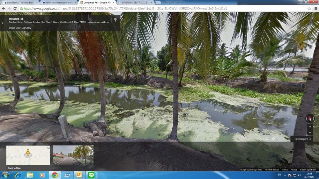Screen dimensions: 319x179
Task: Open the Outlook taskbar icon
Action: pos(79,175)
